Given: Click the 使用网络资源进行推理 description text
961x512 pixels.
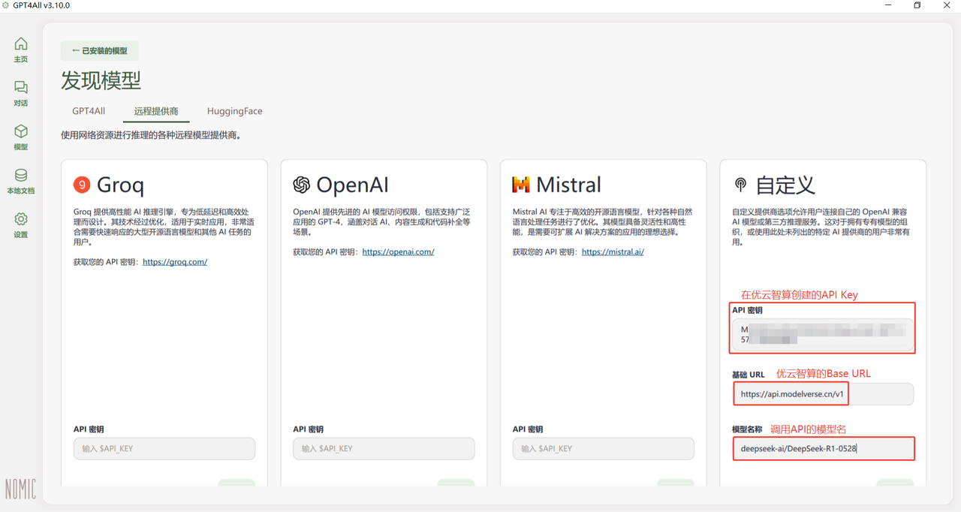Looking at the screenshot, I should click(x=151, y=136).
